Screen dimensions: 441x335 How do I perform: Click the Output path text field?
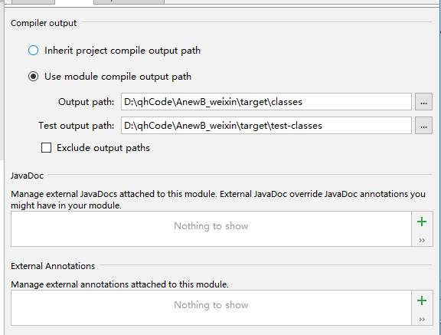266,102
